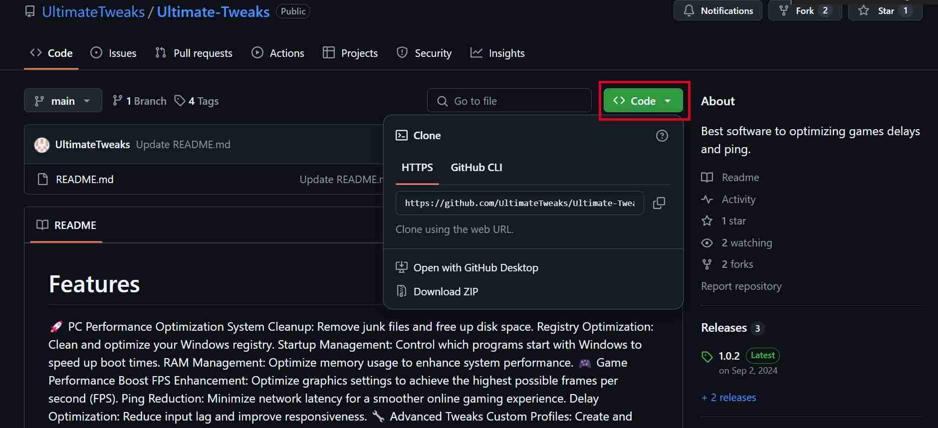Click the Public visibility label
The width and height of the screenshot is (938, 428).
click(x=293, y=11)
